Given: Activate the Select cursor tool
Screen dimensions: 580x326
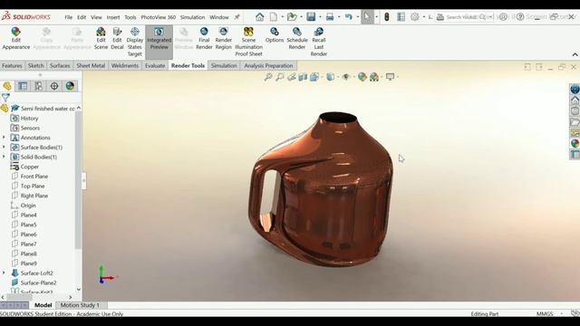Looking at the screenshot, I should point(367,17).
